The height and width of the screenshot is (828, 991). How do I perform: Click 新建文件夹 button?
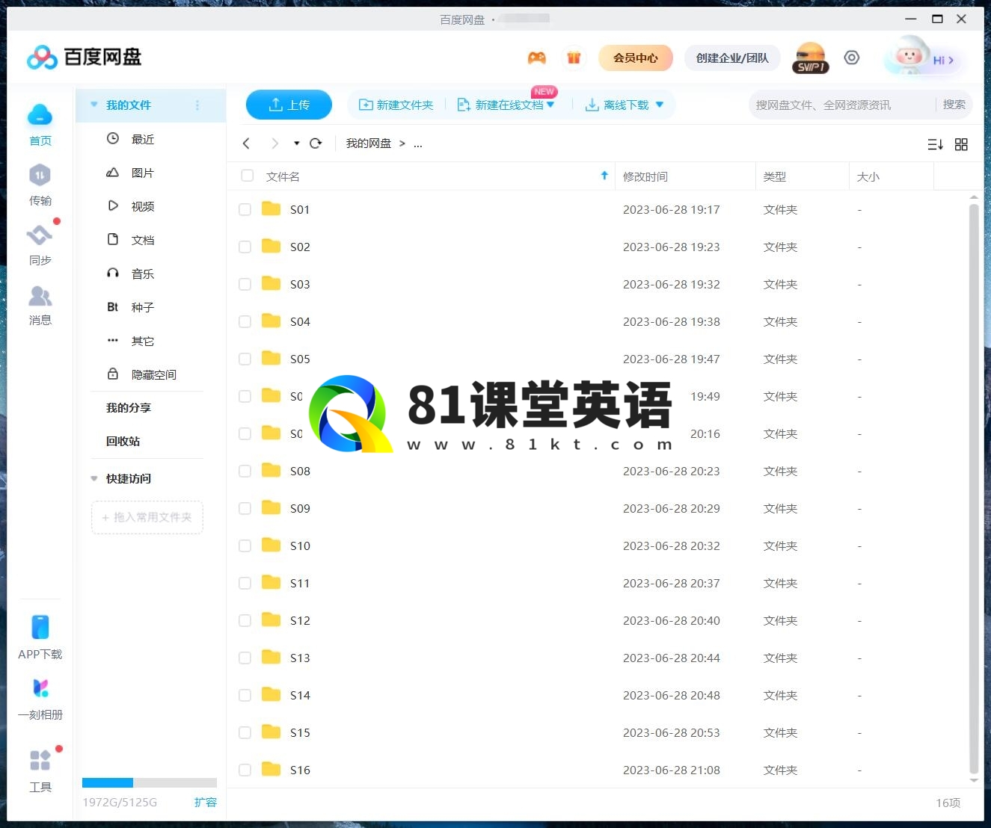pos(396,105)
